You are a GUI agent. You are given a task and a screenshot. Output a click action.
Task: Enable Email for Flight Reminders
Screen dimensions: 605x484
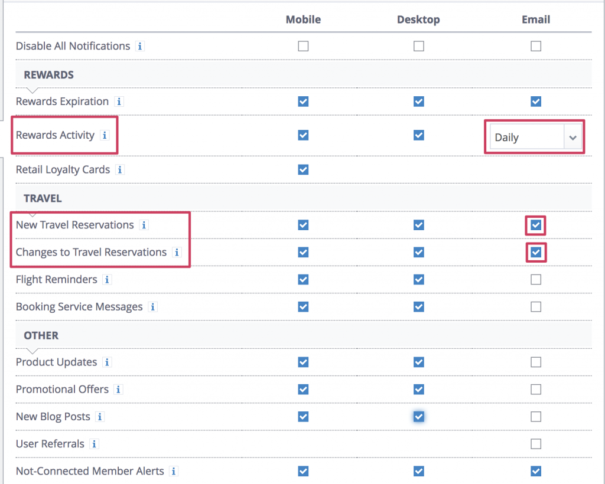tap(536, 280)
